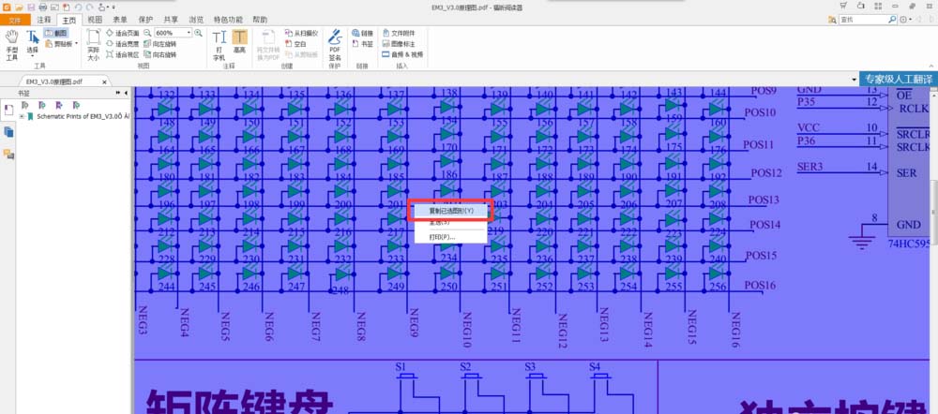The height and width of the screenshot is (414, 938).
Task: Click the Typewriter (打字机) tool
Action: tap(219, 43)
